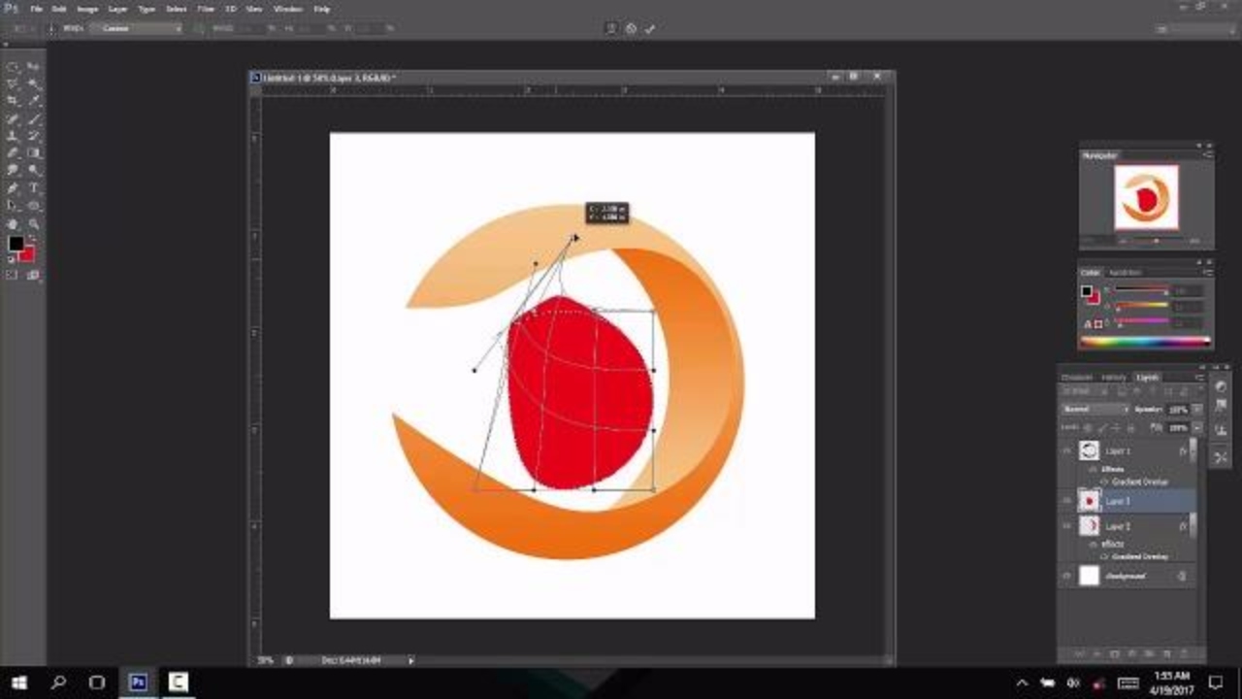
Task: Hide the Background layer with its eye icon
Action: (1067, 577)
